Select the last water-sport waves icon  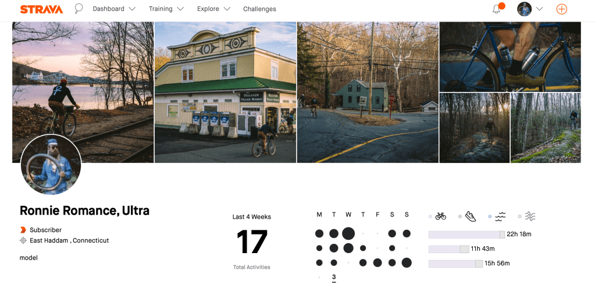(530, 216)
